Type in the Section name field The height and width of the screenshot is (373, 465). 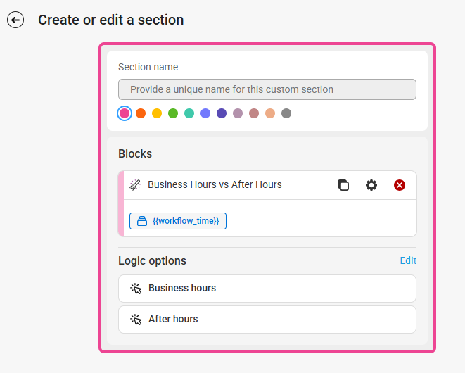click(267, 89)
